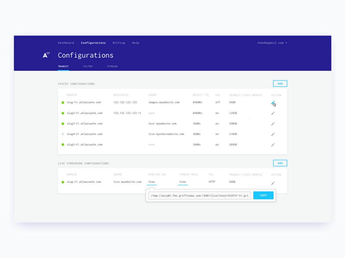This screenshot has width=345, height=258.
Task: Click slug3-t1.atlascache.com domain
Action: (x=84, y=124)
